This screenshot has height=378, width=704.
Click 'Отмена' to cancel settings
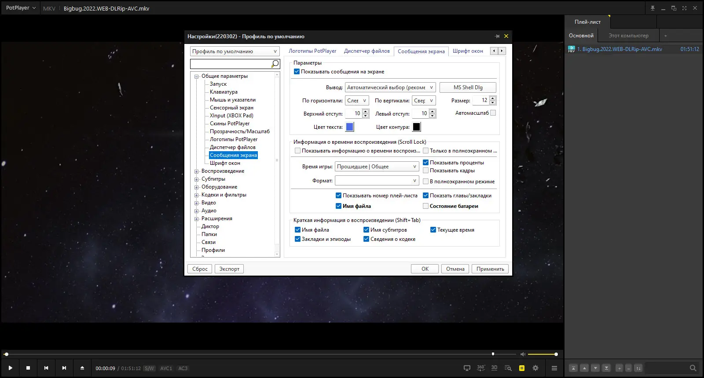click(455, 269)
